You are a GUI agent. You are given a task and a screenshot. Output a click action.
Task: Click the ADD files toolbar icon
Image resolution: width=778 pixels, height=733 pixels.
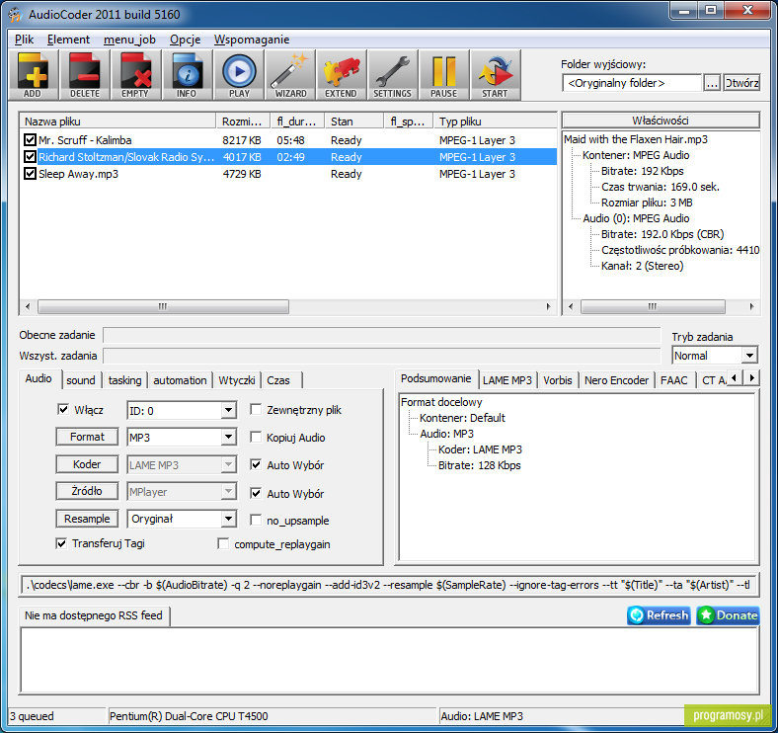tap(34, 75)
